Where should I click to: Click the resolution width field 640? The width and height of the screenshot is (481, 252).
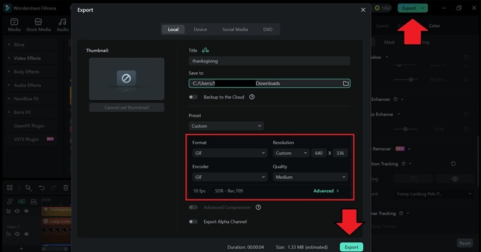pos(319,153)
